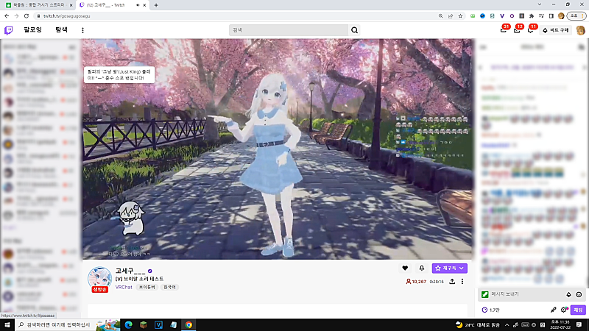This screenshot has height=331, width=589.
Task: Click the Chrome profile avatar
Action: [561, 16]
